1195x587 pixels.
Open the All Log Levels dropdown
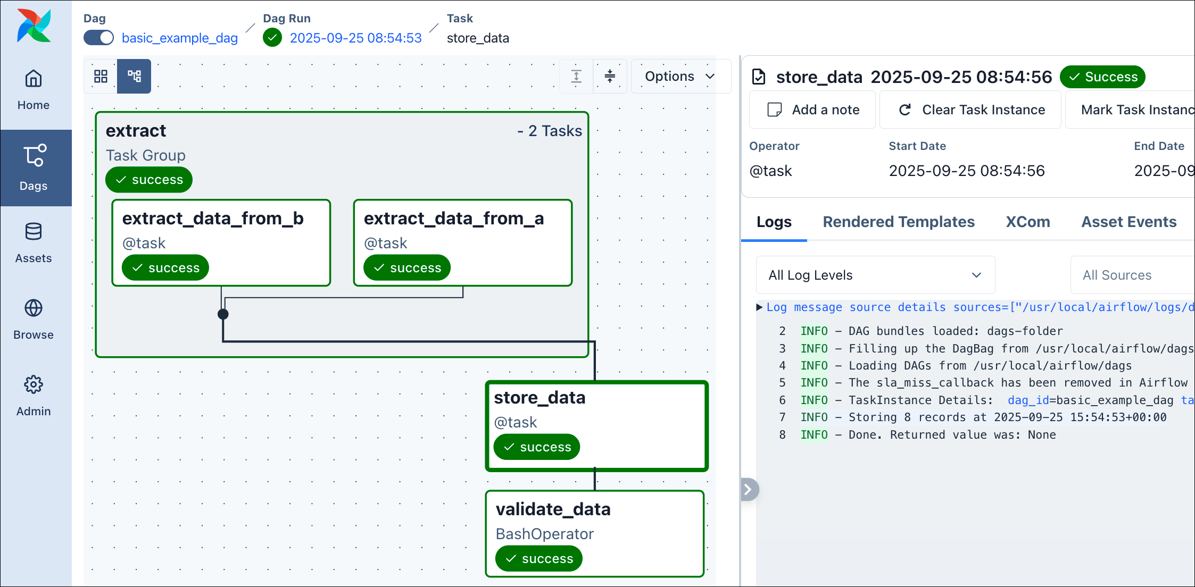tap(875, 275)
